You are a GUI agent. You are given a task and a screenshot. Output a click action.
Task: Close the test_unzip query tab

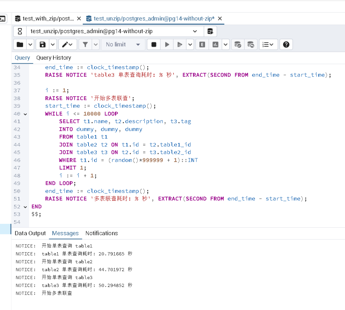(x=220, y=19)
